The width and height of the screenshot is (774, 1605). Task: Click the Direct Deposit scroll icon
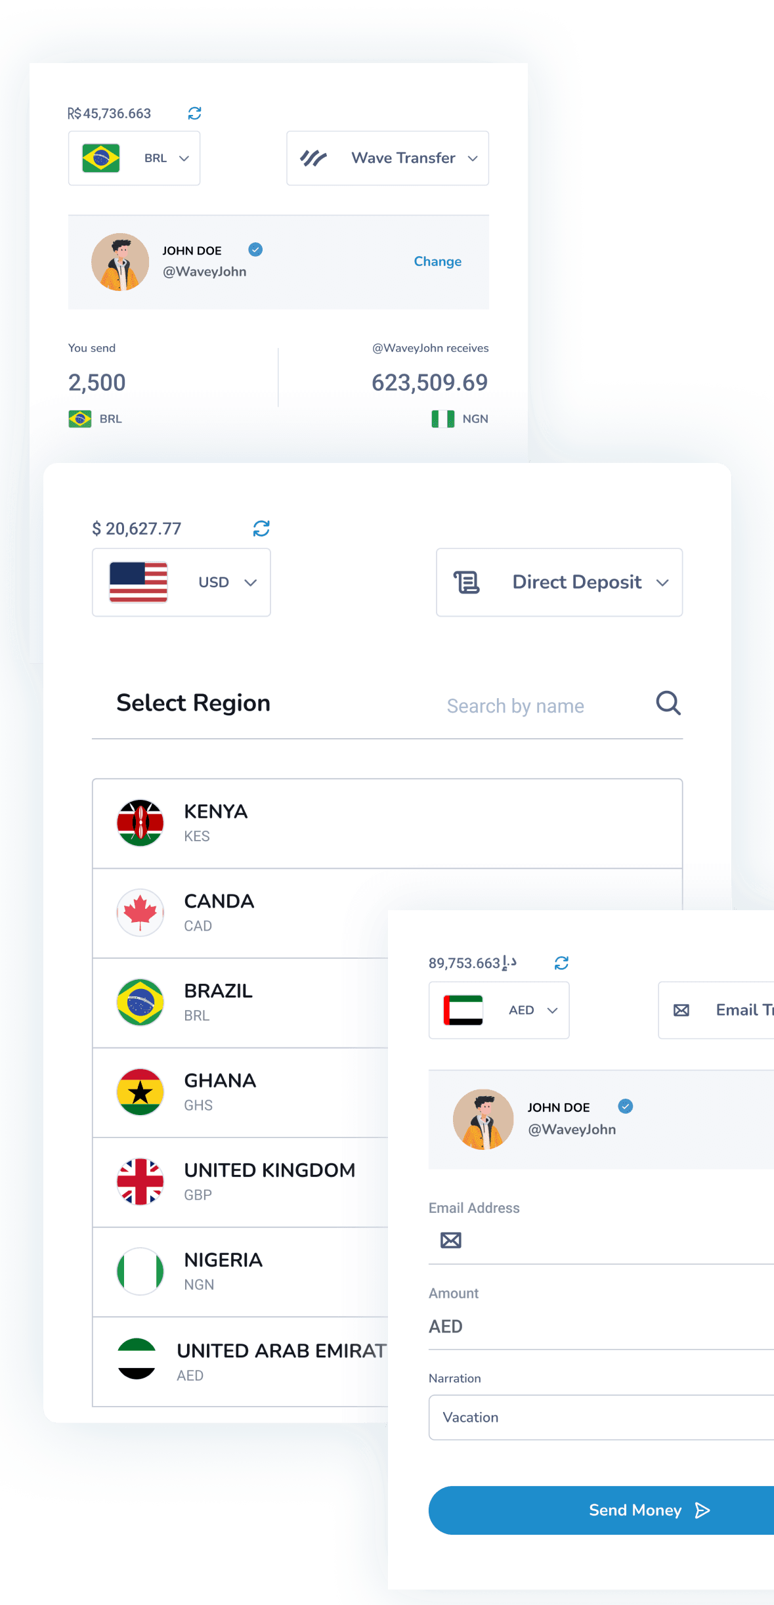click(467, 583)
